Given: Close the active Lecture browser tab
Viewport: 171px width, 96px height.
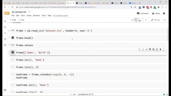Looking at the screenshot, I should coord(73,3).
